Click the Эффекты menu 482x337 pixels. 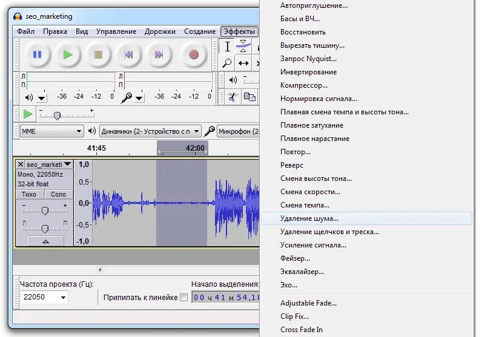point(239,31)
